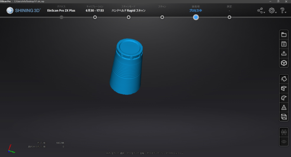Open a project file with the folder icon
The height and width of the screenshot is (157, 291).
(284, 35)
